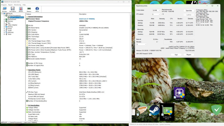Expand the Motherboard tree node
The height and width of the screenshot is (126, 224).
(4, 19)
